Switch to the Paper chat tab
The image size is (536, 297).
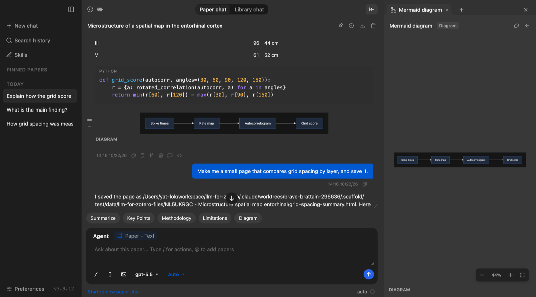213,10
